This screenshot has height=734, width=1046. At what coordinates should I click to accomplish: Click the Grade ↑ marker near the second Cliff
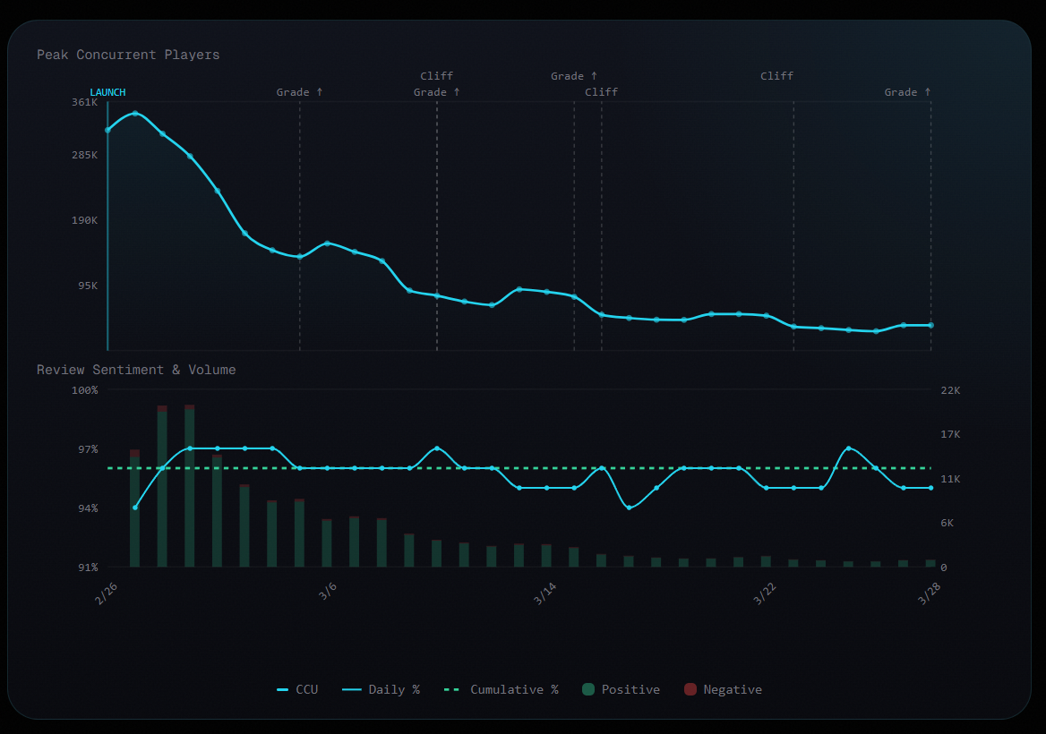[574, 76]
